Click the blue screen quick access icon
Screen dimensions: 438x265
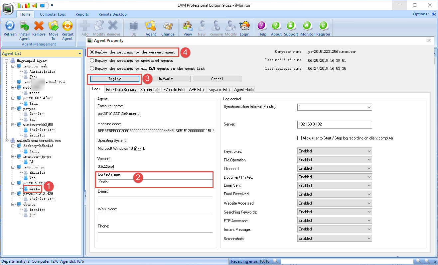coord(42,5)
